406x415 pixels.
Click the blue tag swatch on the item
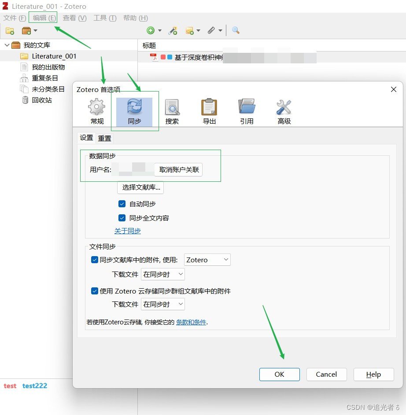coord(170,57)
